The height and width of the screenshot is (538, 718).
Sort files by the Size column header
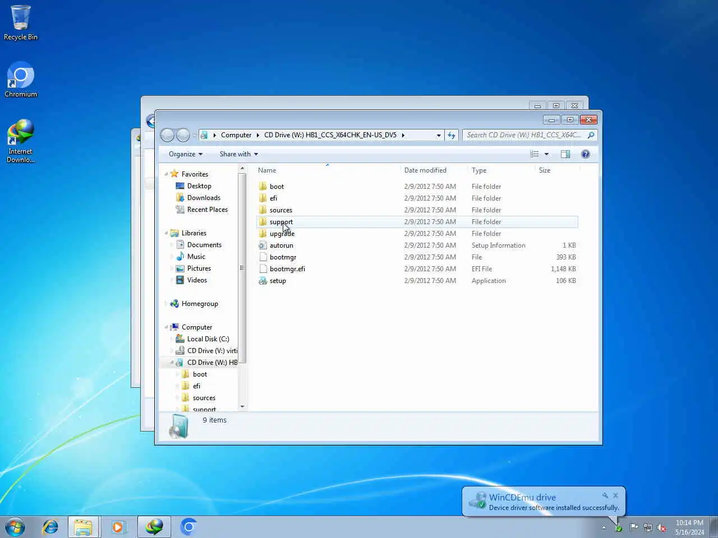(558, 170)
